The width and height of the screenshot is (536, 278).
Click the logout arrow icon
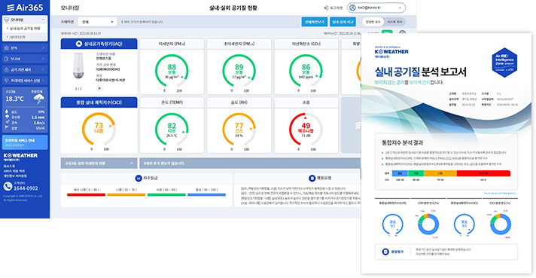coord(326,8)
